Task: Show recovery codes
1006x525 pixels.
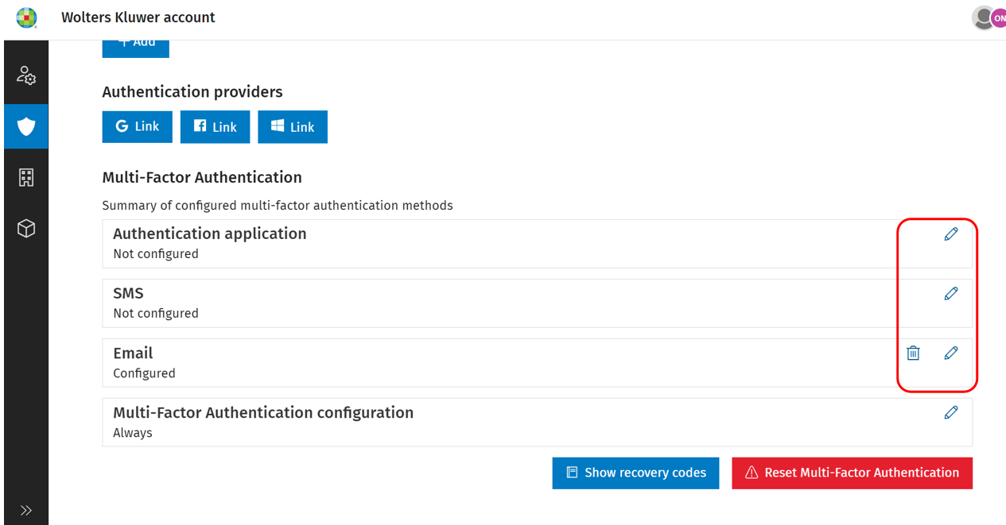Action: [x=635, y=473]
